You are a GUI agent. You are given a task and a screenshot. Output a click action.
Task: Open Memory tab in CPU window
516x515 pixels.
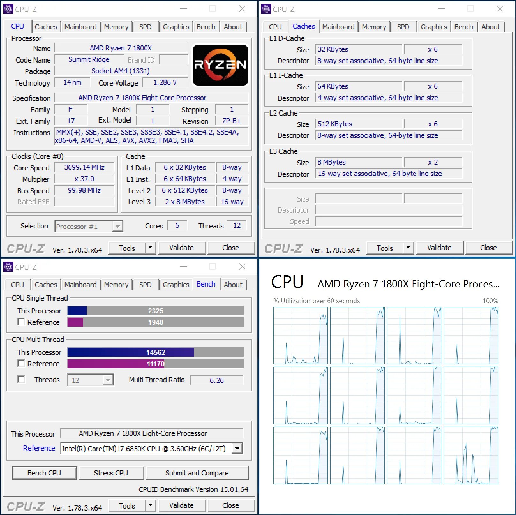pos(116,27)
